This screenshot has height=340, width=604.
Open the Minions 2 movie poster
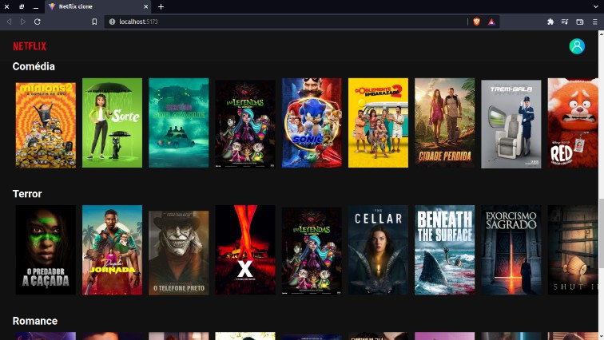pos(46,123)
